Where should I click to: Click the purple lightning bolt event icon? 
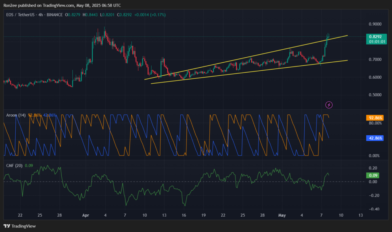click(x=328, y=104)
